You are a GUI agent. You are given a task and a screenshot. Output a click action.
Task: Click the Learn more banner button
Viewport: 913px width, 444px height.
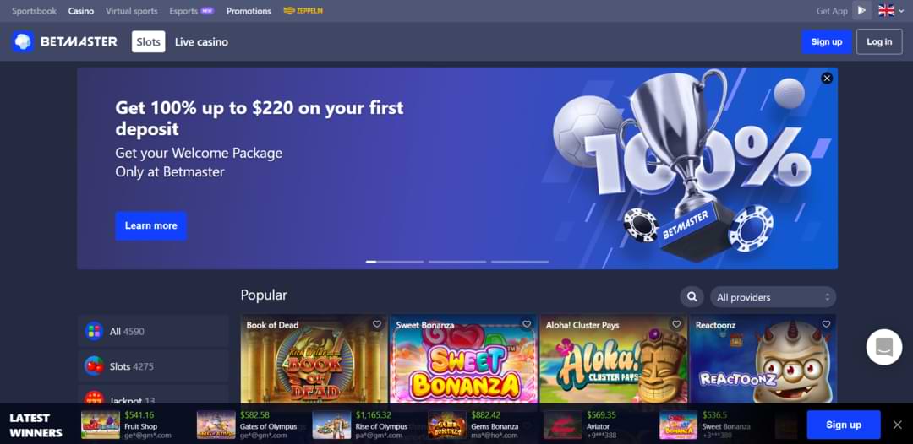tap(150, 225)
